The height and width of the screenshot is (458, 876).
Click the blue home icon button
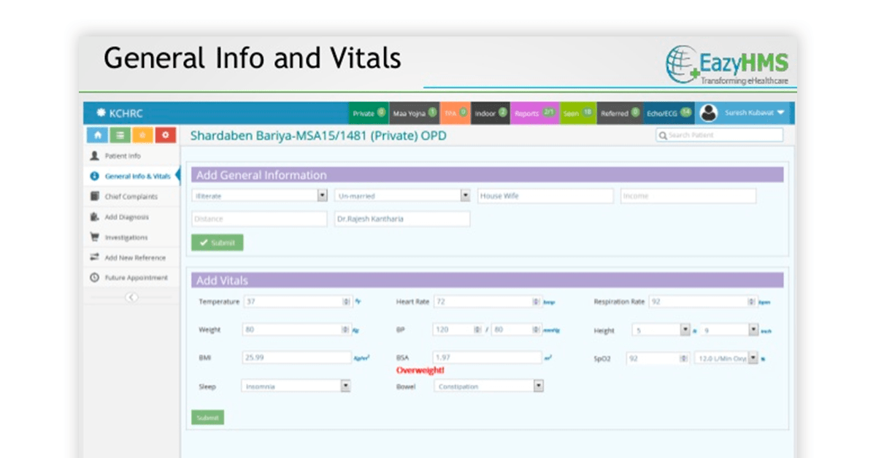click(x=96, y=135)
